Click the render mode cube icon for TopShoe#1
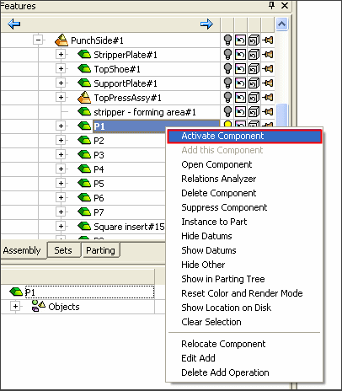This screenshot has width=342, height=391. pos(254,69)
